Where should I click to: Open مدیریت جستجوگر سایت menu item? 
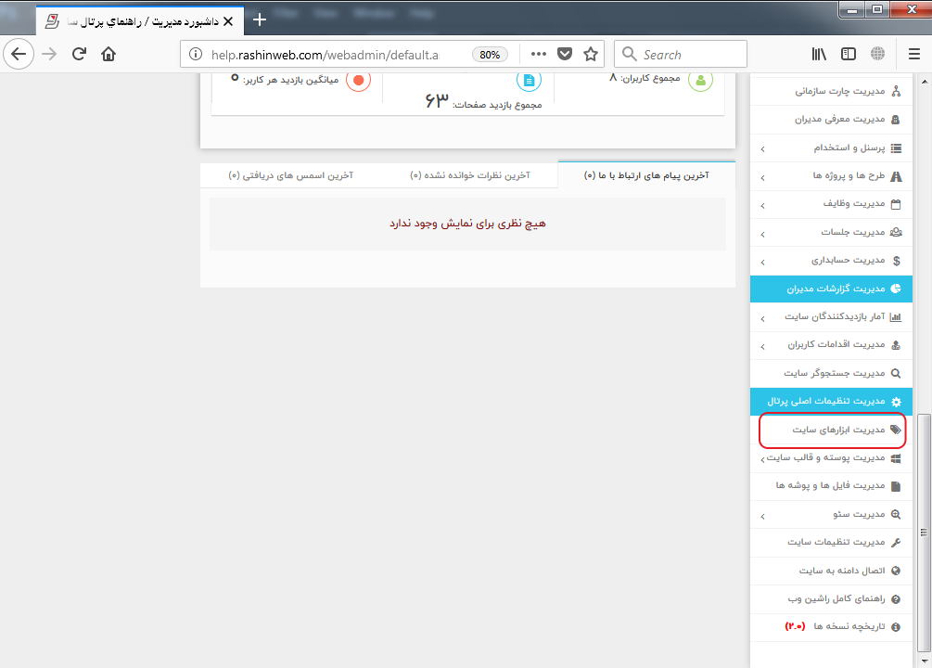[x=831, y=374]
